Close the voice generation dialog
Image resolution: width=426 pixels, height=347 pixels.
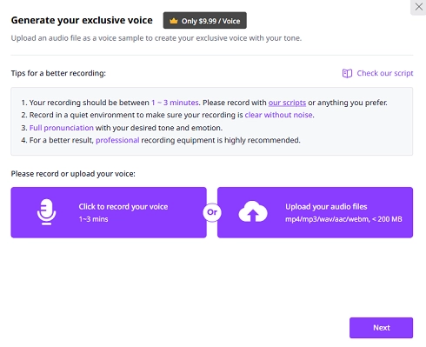pyautogui.click(x=418, y=7)
